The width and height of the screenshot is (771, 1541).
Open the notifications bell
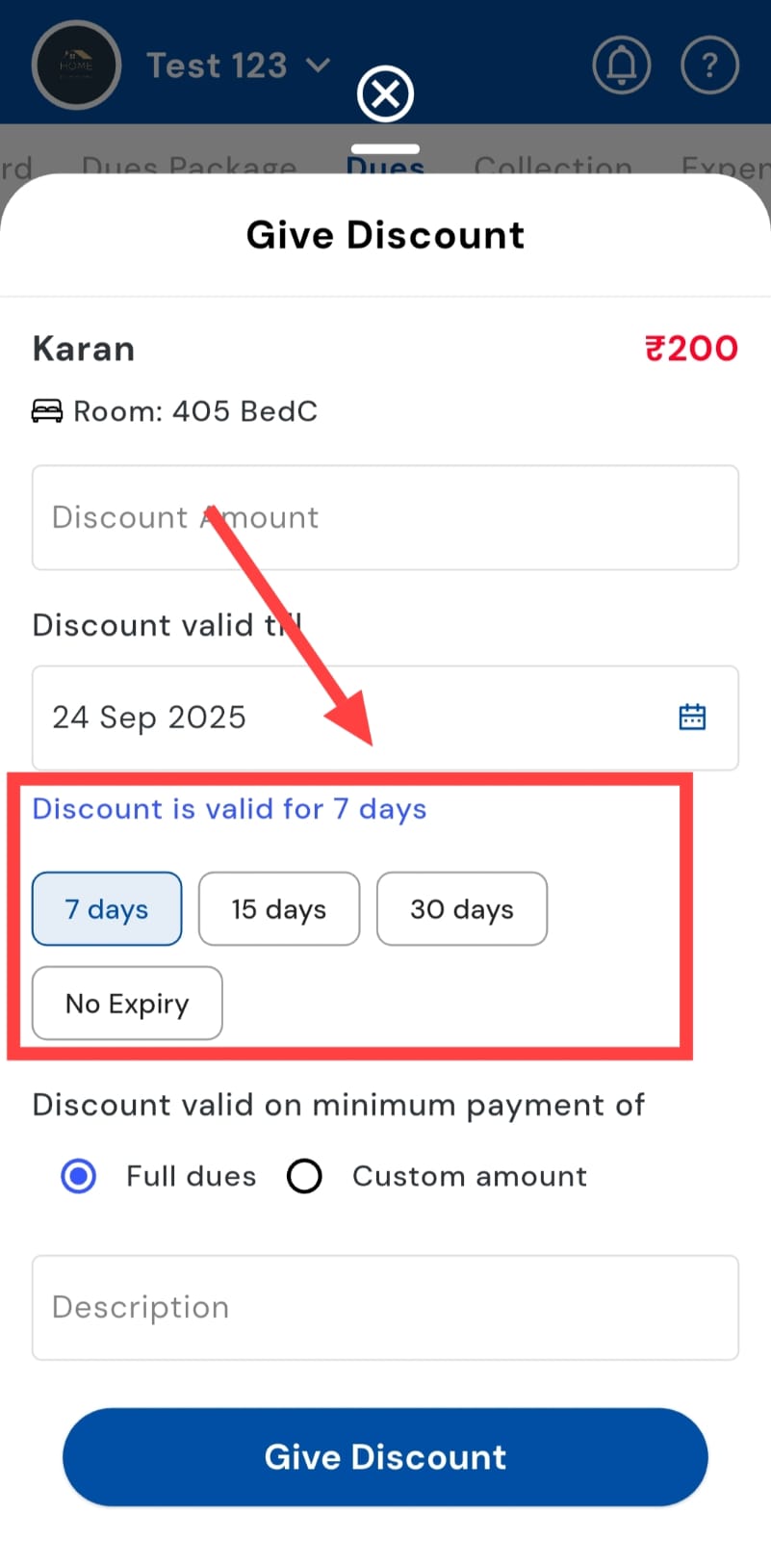[621, 65]
